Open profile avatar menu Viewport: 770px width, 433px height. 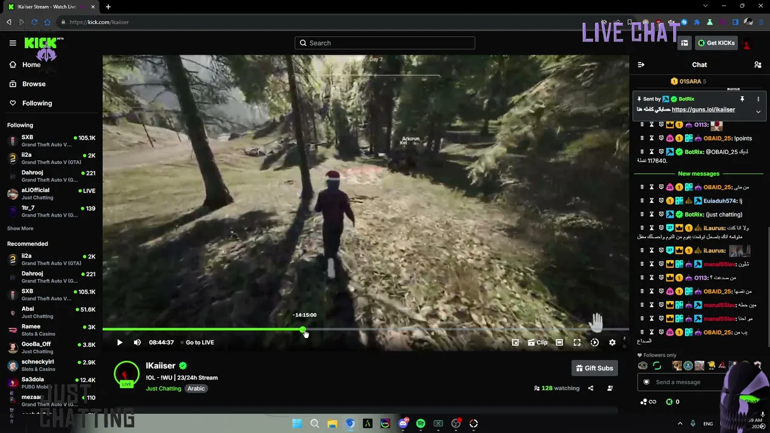[747, 43]
